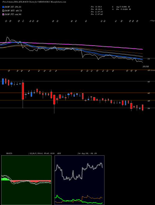Image resolution: width=155 pixels, height=205 pixels.
Task: Click the magenta DOW PT legend swatch
Action: coord(3,14)
